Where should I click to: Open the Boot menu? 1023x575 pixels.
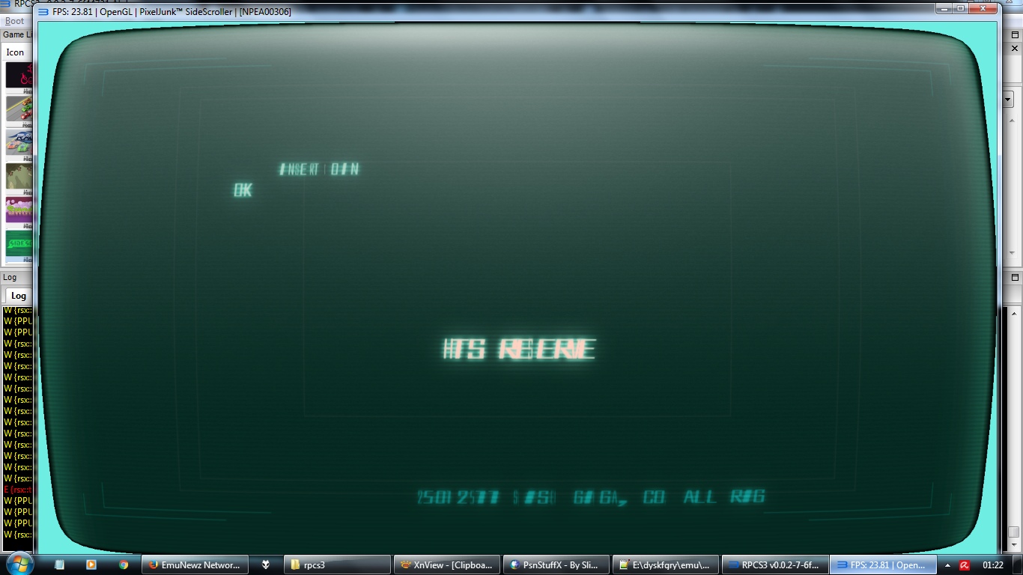[14, 21]
